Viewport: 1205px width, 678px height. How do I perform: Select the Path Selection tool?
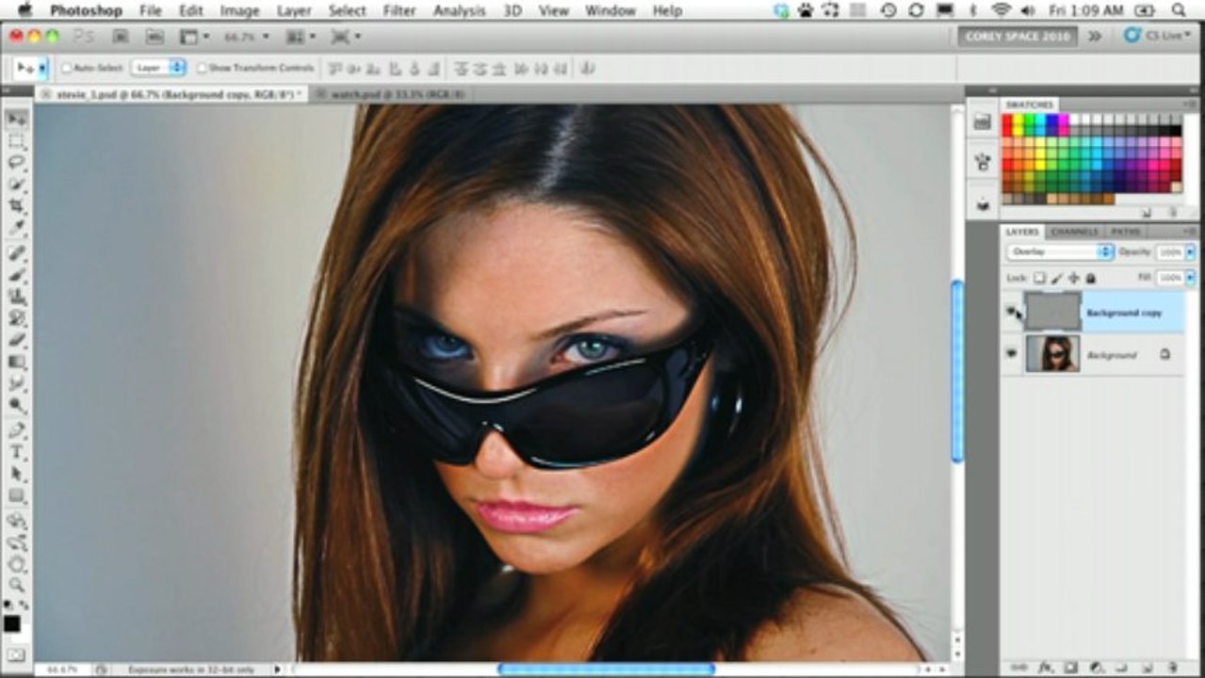click(17, 474)
